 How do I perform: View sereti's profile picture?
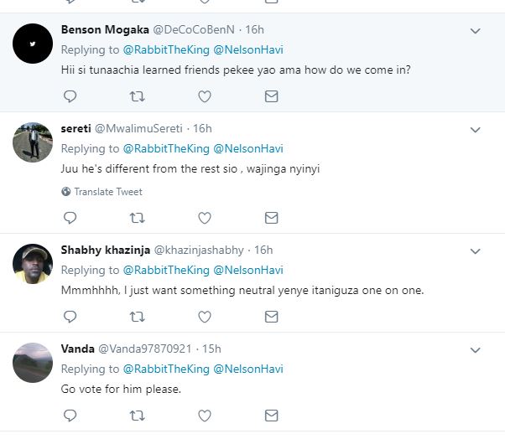pos(33,142)
